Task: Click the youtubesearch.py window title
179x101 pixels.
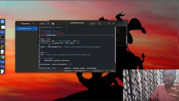Action: point(77,23)
